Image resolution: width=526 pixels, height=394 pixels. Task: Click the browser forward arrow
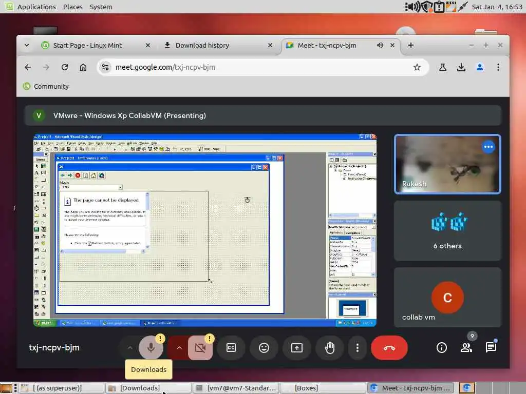click(46, 67)
